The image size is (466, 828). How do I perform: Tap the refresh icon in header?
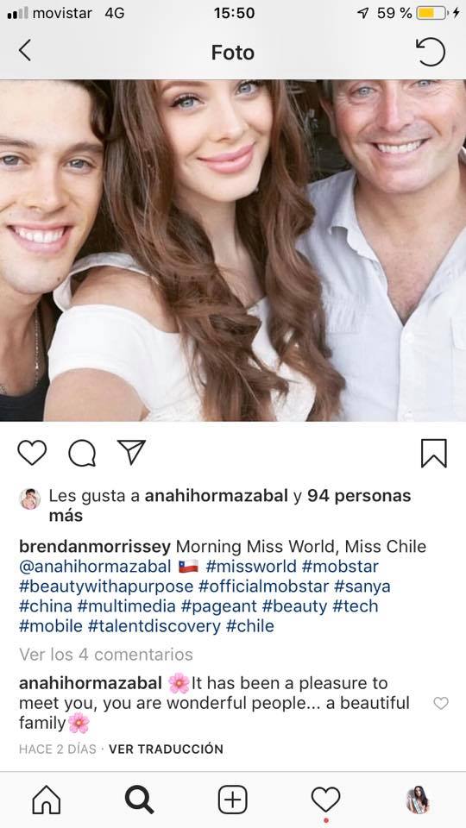click(430, 51)
